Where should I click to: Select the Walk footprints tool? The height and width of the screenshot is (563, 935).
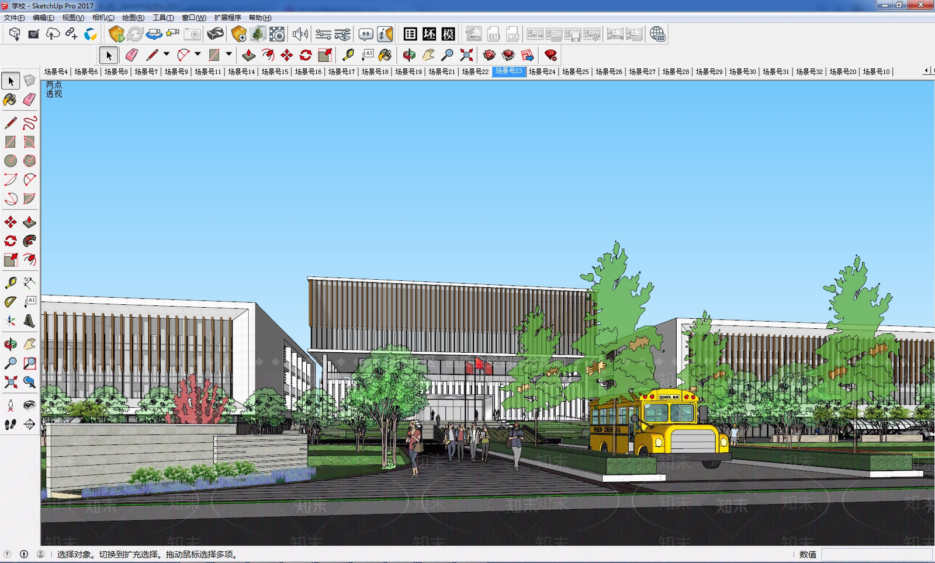(11, 424)
